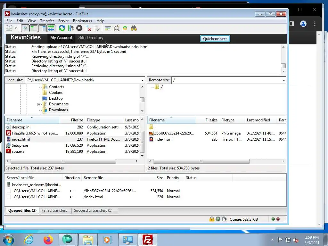Open the Site Manager icon
This screenshot has height=246, width=328.
(9, 28)
